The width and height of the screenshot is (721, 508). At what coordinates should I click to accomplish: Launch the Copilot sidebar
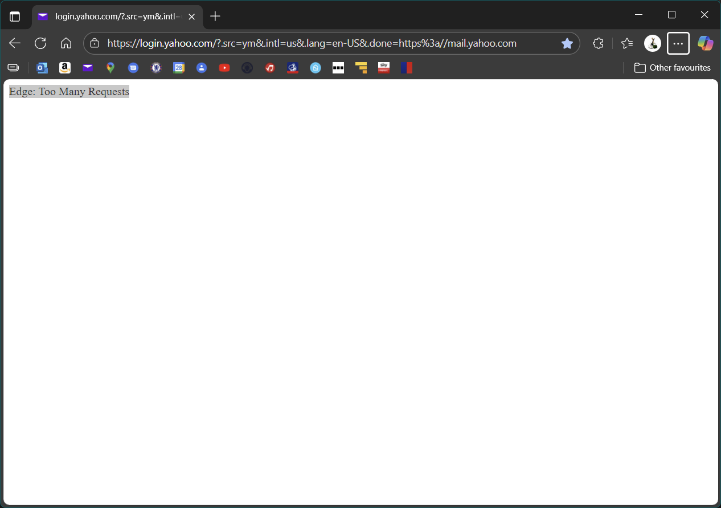[706, 43]
